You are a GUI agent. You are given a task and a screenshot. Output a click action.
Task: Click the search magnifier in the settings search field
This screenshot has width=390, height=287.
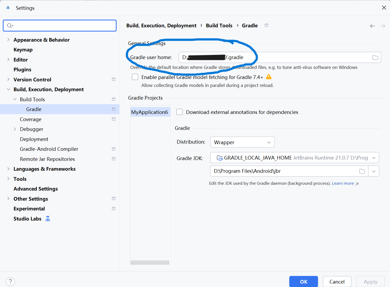point(9,25)
